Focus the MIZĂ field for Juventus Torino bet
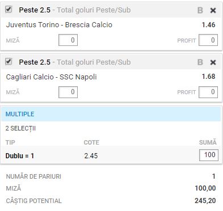 [x=68, y=40]
